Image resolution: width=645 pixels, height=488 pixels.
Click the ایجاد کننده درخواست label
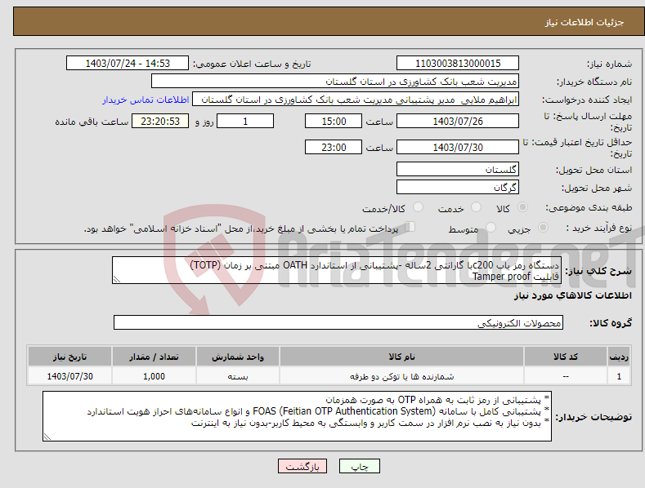(587, 100)
